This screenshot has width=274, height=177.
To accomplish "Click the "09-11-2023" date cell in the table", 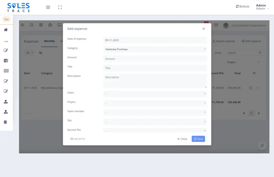I will 31,88.
